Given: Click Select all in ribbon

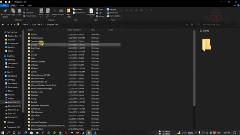Looking at the screenshot, I should (x=111, y=9).
